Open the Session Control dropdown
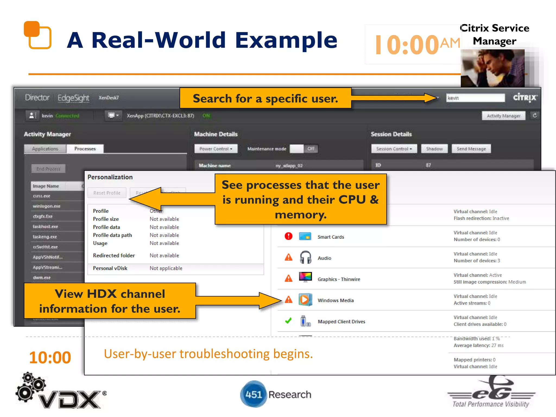 pyautogui.click(x=394, y=149)
